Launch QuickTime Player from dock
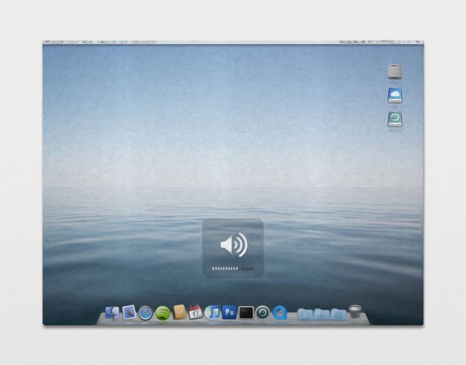466x365 pixels. pyautogui.click(x=280, y=313)
